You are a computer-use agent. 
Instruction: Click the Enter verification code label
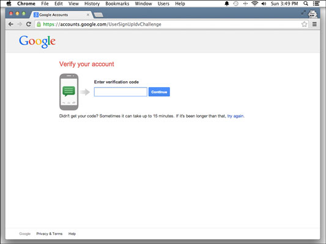tap(116, 82)
